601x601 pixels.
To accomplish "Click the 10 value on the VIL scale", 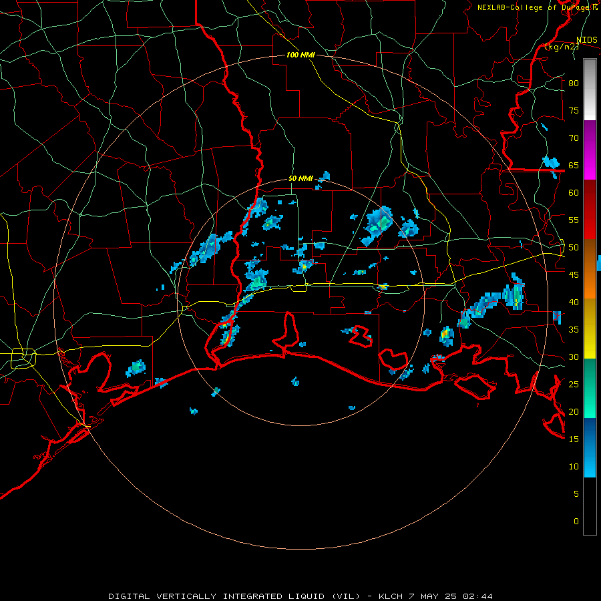I will coord(574,467).
